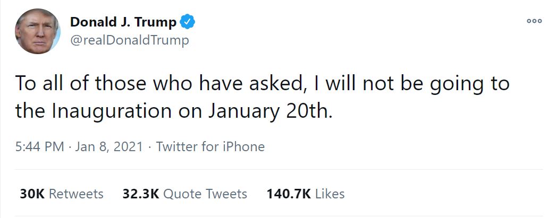The width and height of the screenshot is (557, 218).
Task: Open the three-dot more options menu
Action: (534, 21)
